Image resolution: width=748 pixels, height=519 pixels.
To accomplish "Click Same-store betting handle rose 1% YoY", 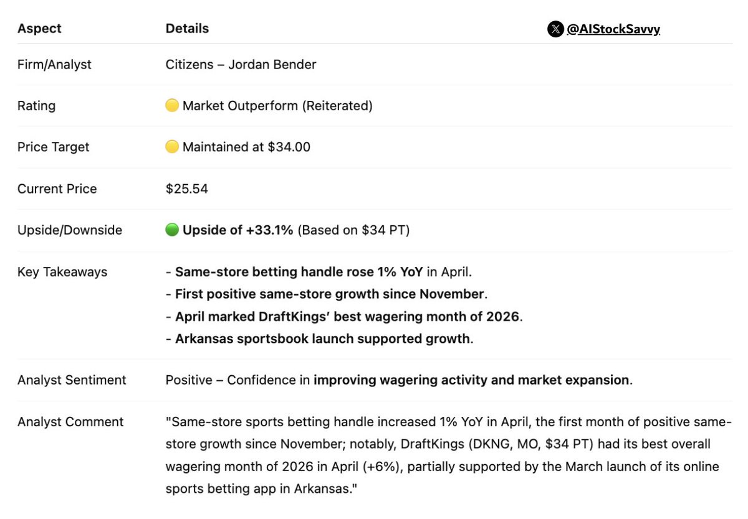I will (x=299, y=272).
